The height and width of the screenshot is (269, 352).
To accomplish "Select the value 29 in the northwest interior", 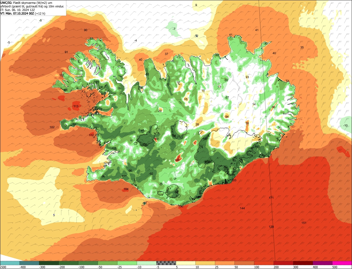I will pos(160,111).
